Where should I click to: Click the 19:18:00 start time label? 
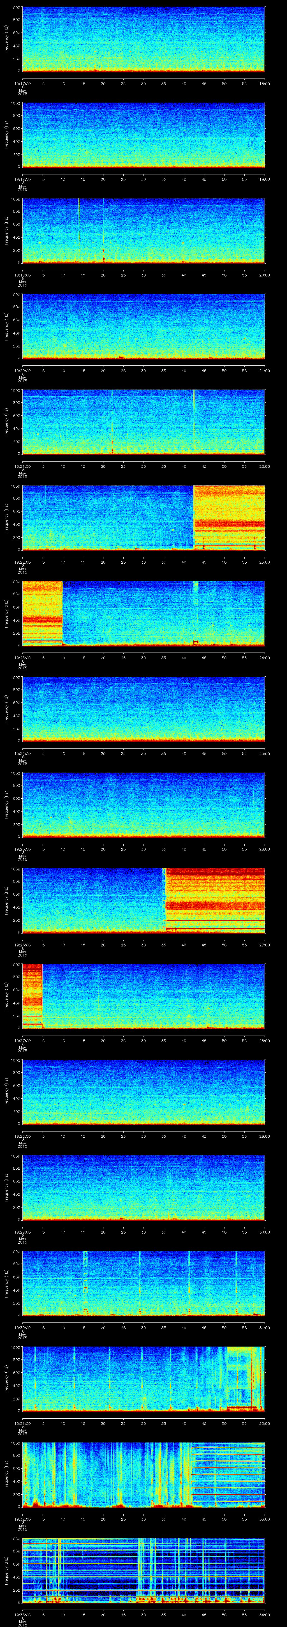point(22,179)
